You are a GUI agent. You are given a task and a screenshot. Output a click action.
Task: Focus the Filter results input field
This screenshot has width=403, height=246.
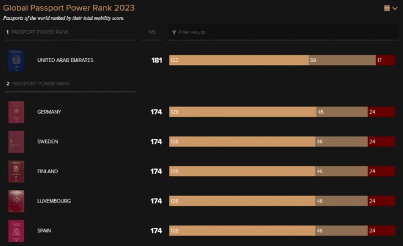point(283,32)
